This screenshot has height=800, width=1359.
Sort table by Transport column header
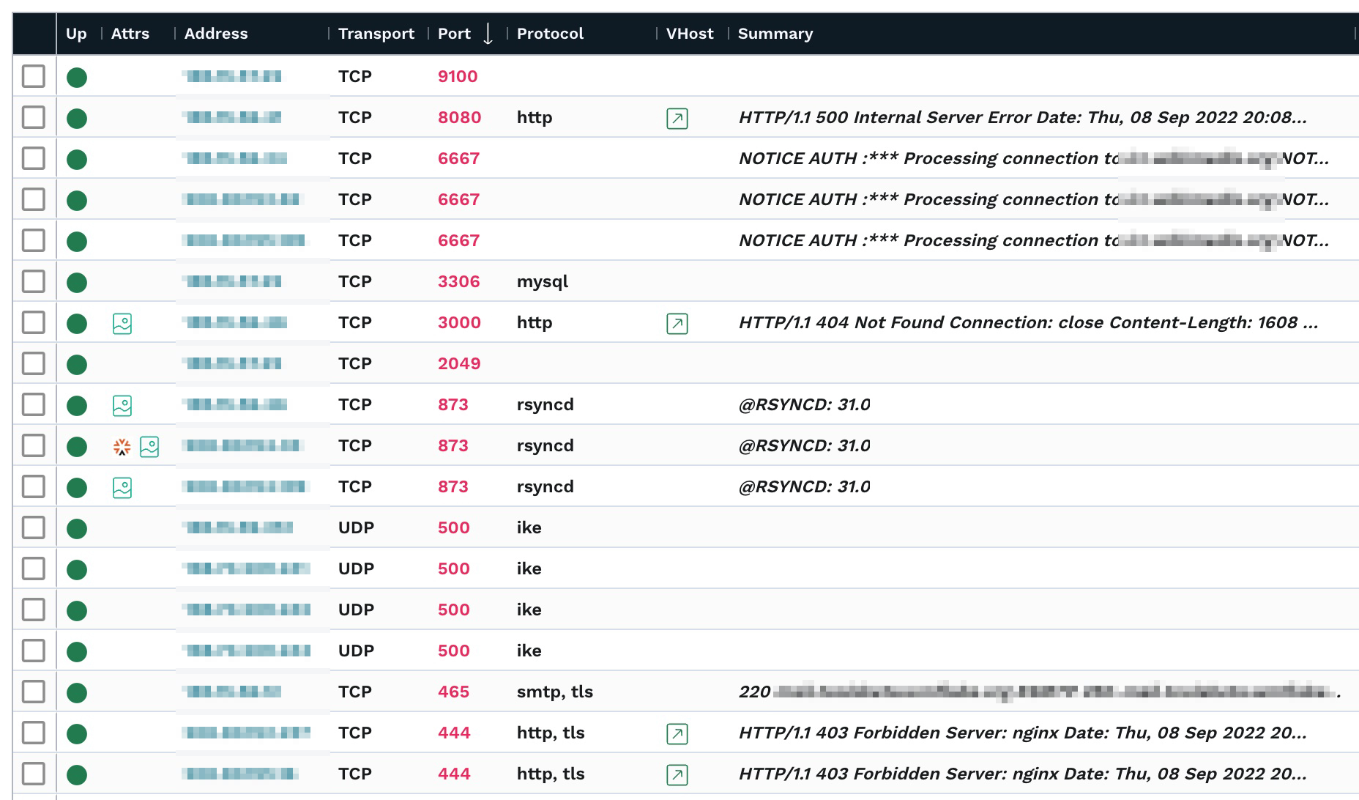(376, 34)
